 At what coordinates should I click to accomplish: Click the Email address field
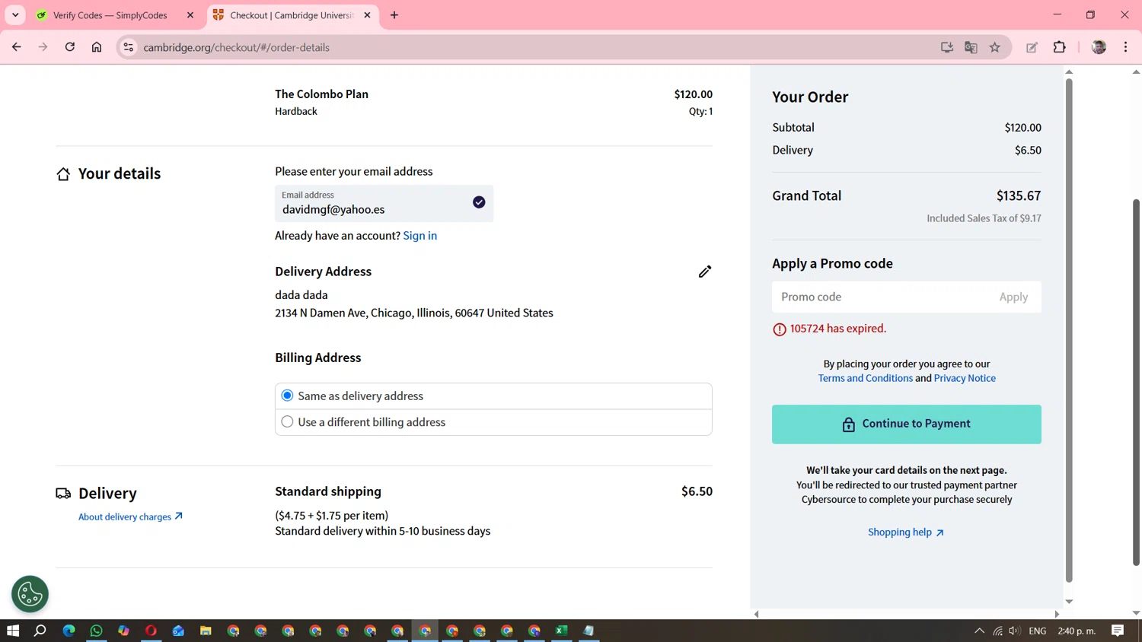(x=384, y=204)
